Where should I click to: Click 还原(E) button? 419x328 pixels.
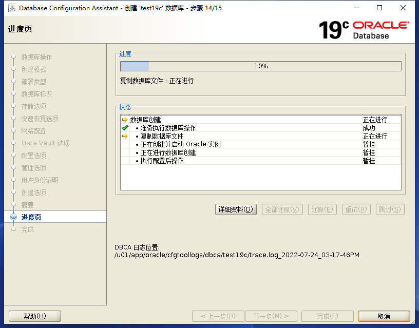click(x=322, y=209)
